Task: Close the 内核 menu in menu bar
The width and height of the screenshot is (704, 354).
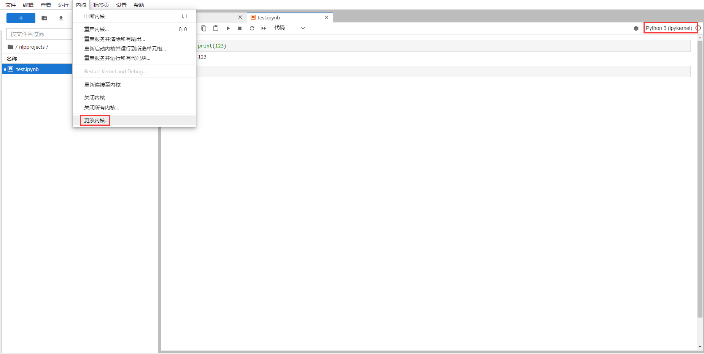Action: (x=81, y=5)
